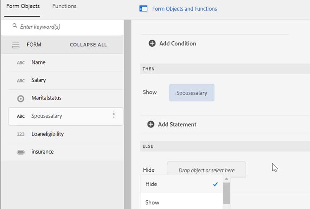Choose Show from the dropdown list

point(152,202)
